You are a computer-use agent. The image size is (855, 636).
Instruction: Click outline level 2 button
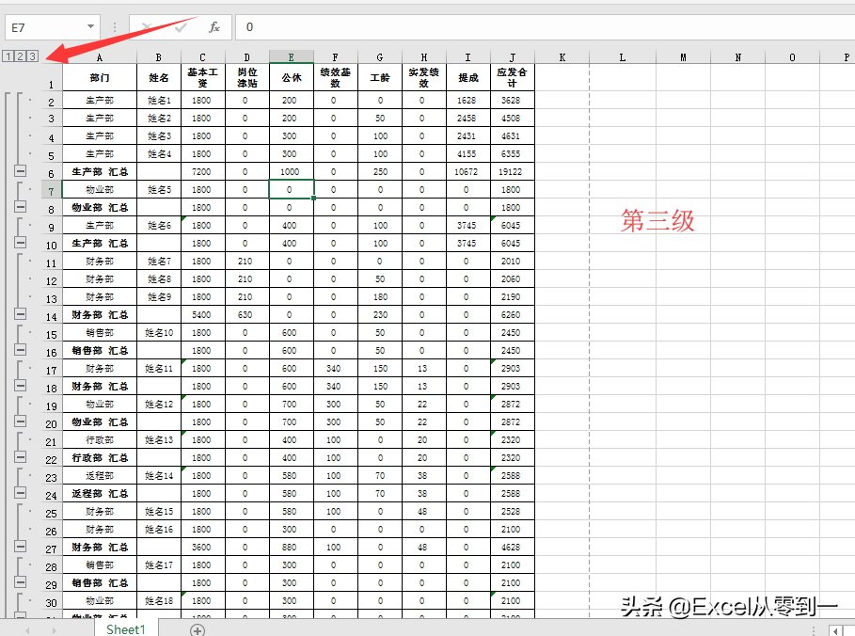tap(20, 56)
